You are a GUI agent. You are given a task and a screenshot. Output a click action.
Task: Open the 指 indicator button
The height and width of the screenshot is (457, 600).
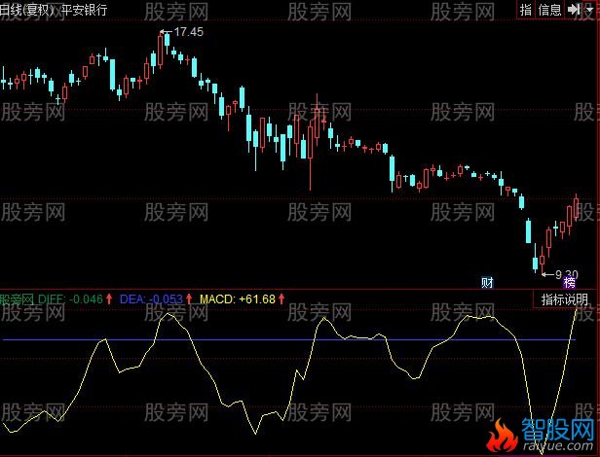[526, 9]
